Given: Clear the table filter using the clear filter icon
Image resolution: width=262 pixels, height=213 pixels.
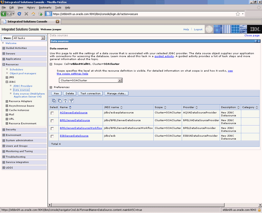Looking at the screenshot, I should click(71, 101).
